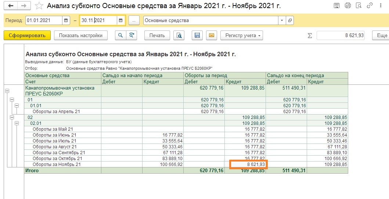Collapse the account 01 group
This screenshot has height=199, width=389.
[x=12, y=99]
